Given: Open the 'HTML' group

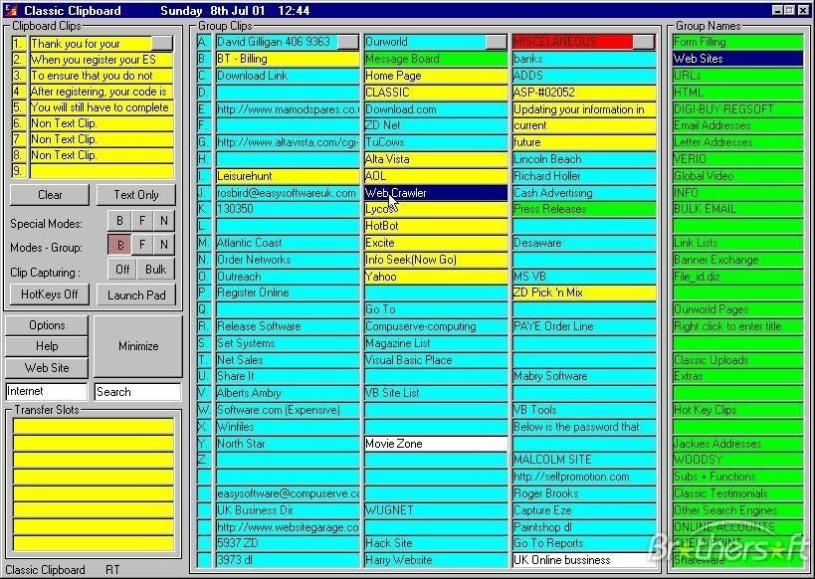Looking at the screenshot, I should pyautogui.click(x=737, y=93).
